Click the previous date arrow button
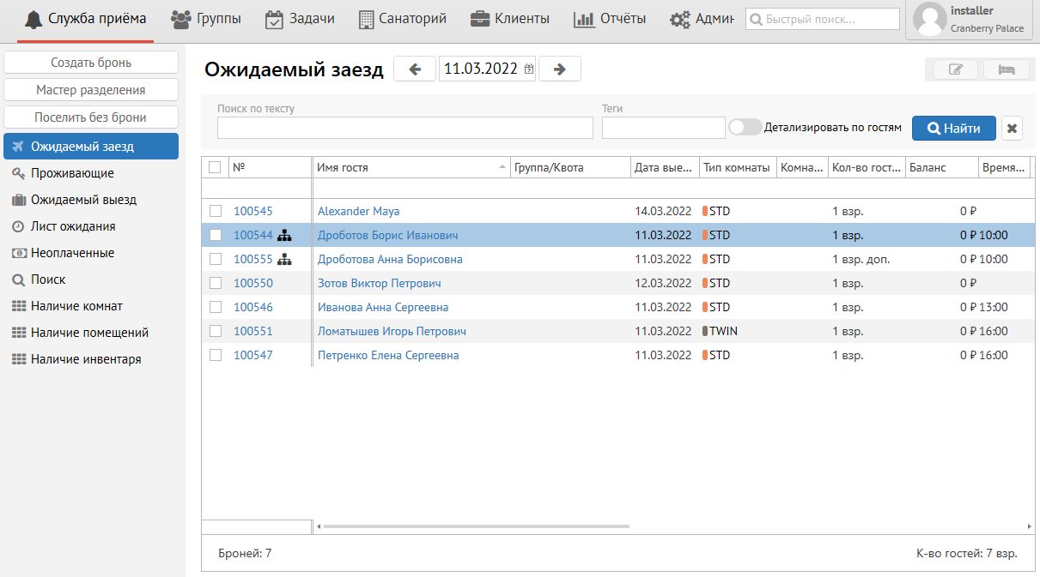 coord(415,69)
